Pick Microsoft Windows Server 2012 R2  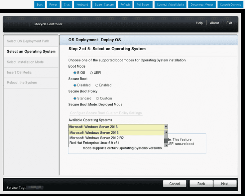click(116, 138)
